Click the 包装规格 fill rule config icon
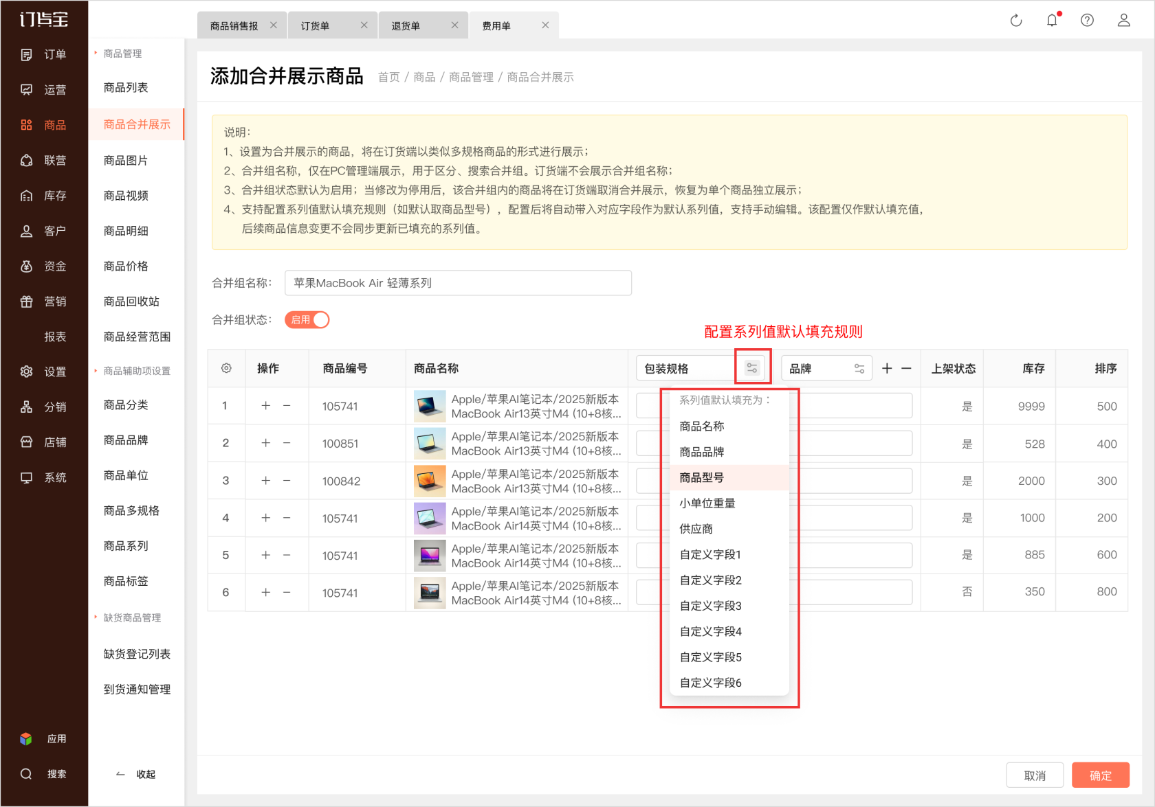Viewport: 1155px width, 807px height. pyautogui.click(x=752, y=368)
